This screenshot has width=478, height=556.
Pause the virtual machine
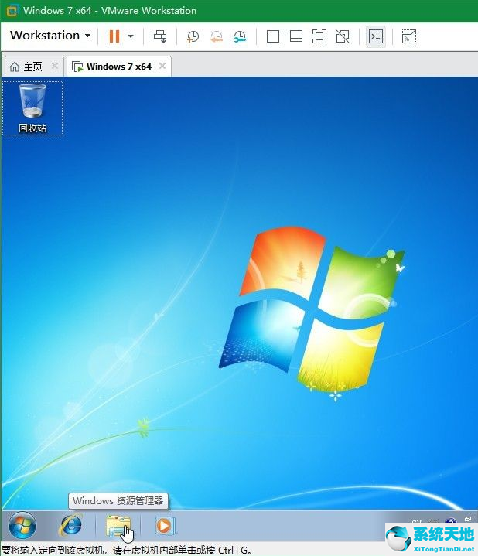pos(114,36)
